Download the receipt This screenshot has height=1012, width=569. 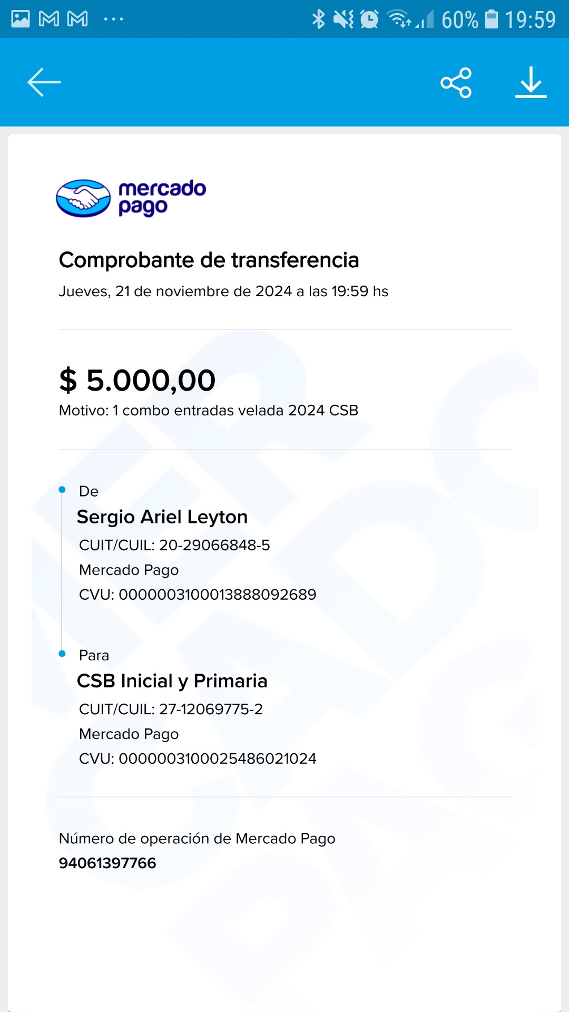tap(531, 83)
